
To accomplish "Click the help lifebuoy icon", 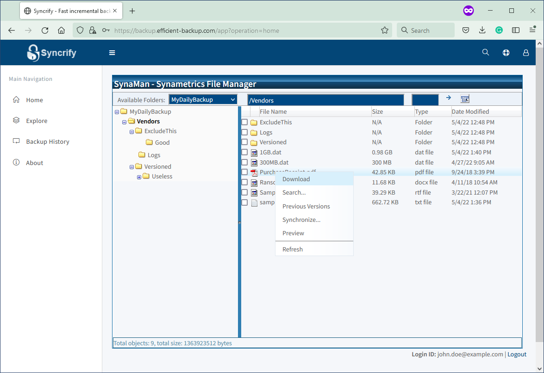I will pyautogui.click(x=506, y=52).
